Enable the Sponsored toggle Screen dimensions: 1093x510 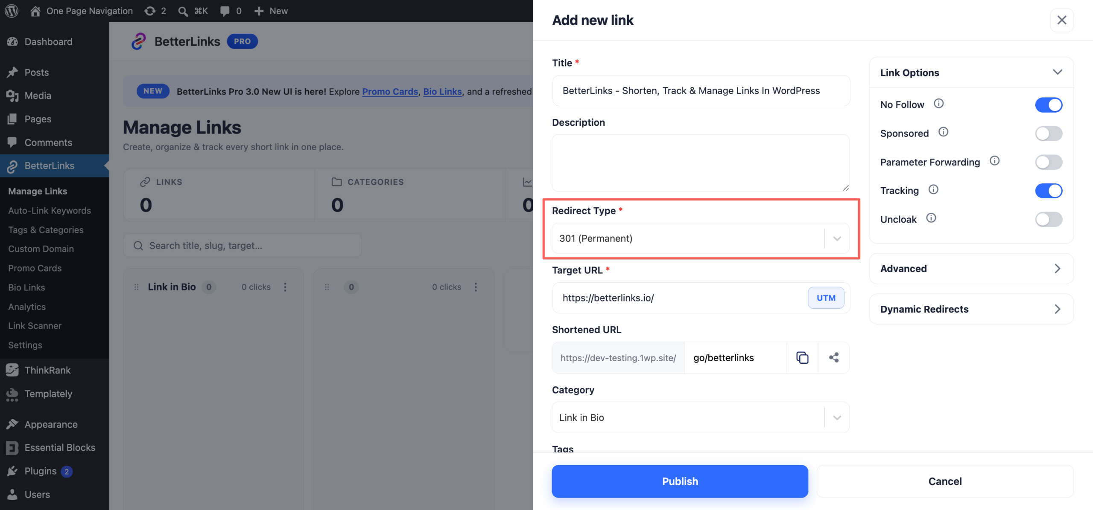point(1049,133)
